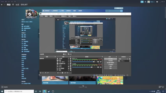The height and width of the screenshot is (93, 166).
Task: Click the Windows taskbar search box
Action: [x=19, y=91]
